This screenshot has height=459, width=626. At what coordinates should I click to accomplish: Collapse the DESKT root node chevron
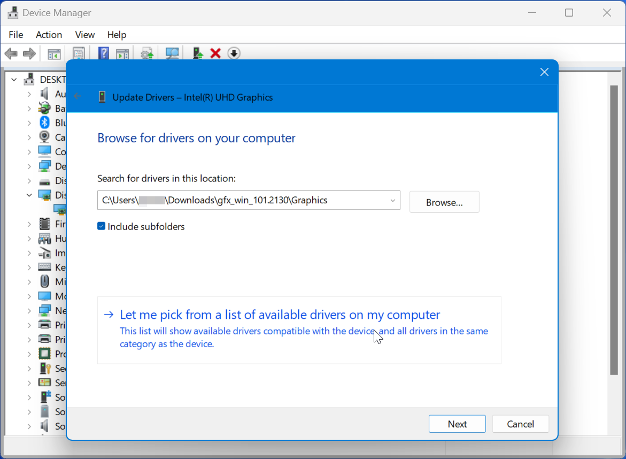(x=14, y=80)
